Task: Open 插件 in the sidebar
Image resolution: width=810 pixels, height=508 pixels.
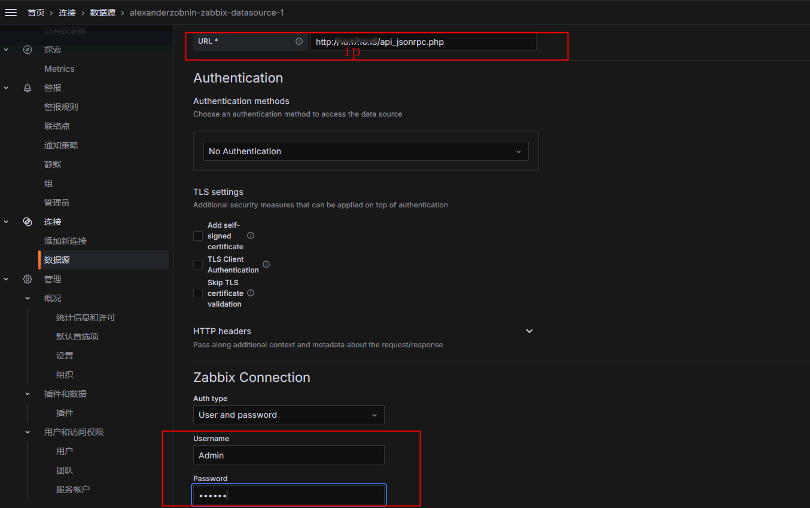Action: 65,413
